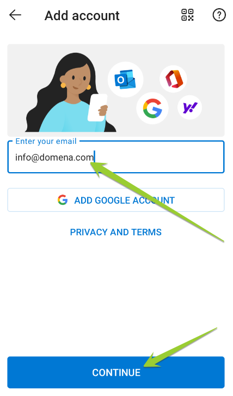This screenshot has width=233, height=396.
Task: Open help via question mark icon
Action: tap(219, 15)
